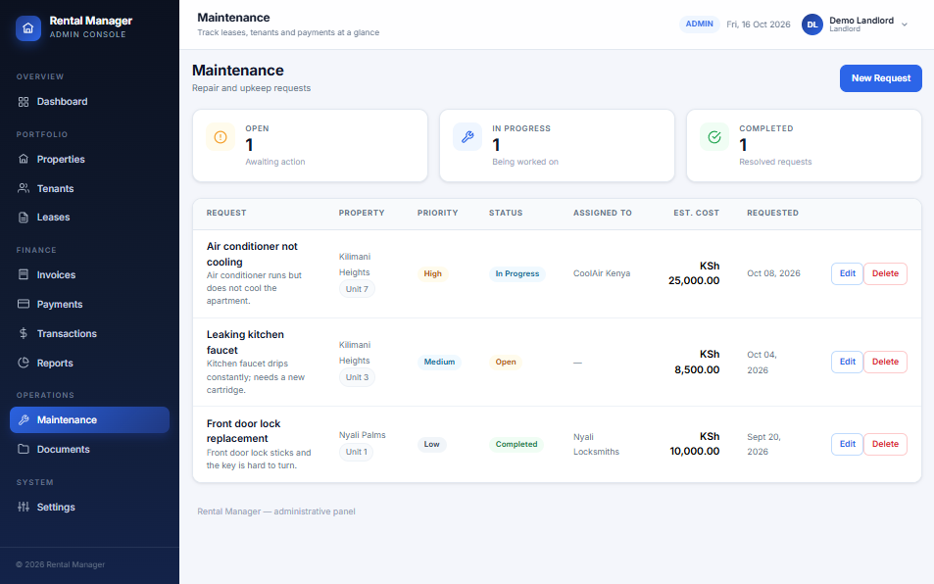Viewport: 934px width, 584px height.
Task: Click the Unit 3 property tag
Action: coord(357,377)
